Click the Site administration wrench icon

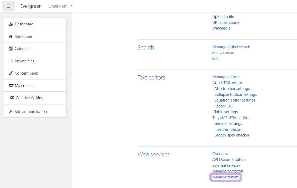click(11, 112)
